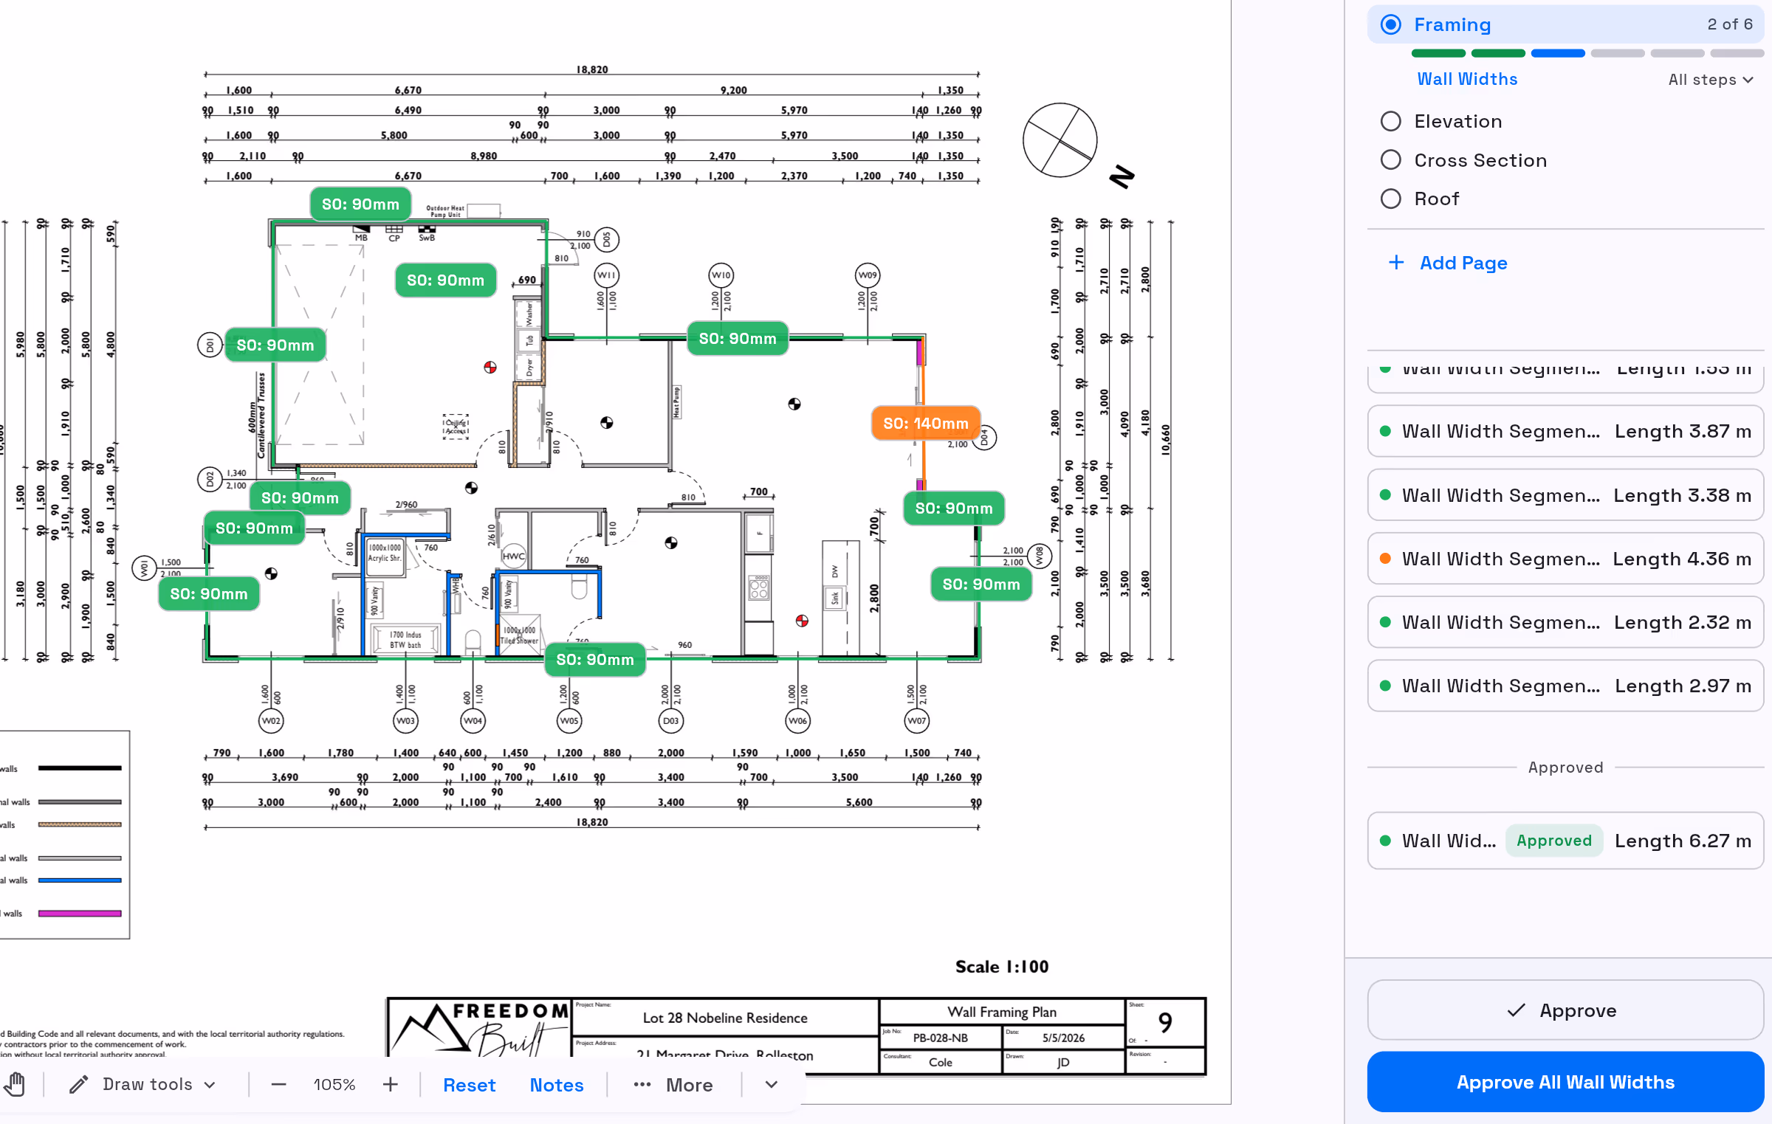1772x1124 pixels.
Task: Select the Elevation page radio
Action: pos(1391,121)
